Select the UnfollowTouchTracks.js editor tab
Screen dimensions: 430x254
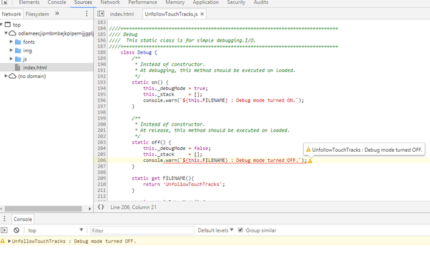[171, 14]
